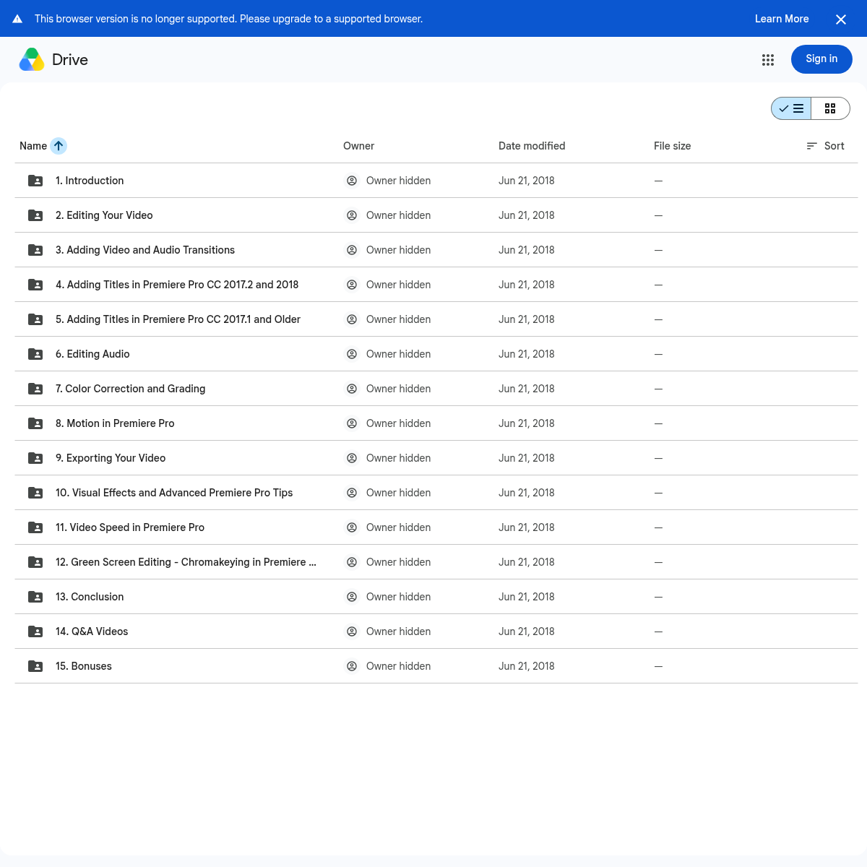The width and height of the screenshot is (867, 867).
Task: Dismiss the unsupported browser banner
Action: coord(841,20)
